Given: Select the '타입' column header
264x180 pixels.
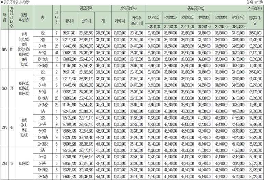Looking at the screenshot, I should 4,17.
